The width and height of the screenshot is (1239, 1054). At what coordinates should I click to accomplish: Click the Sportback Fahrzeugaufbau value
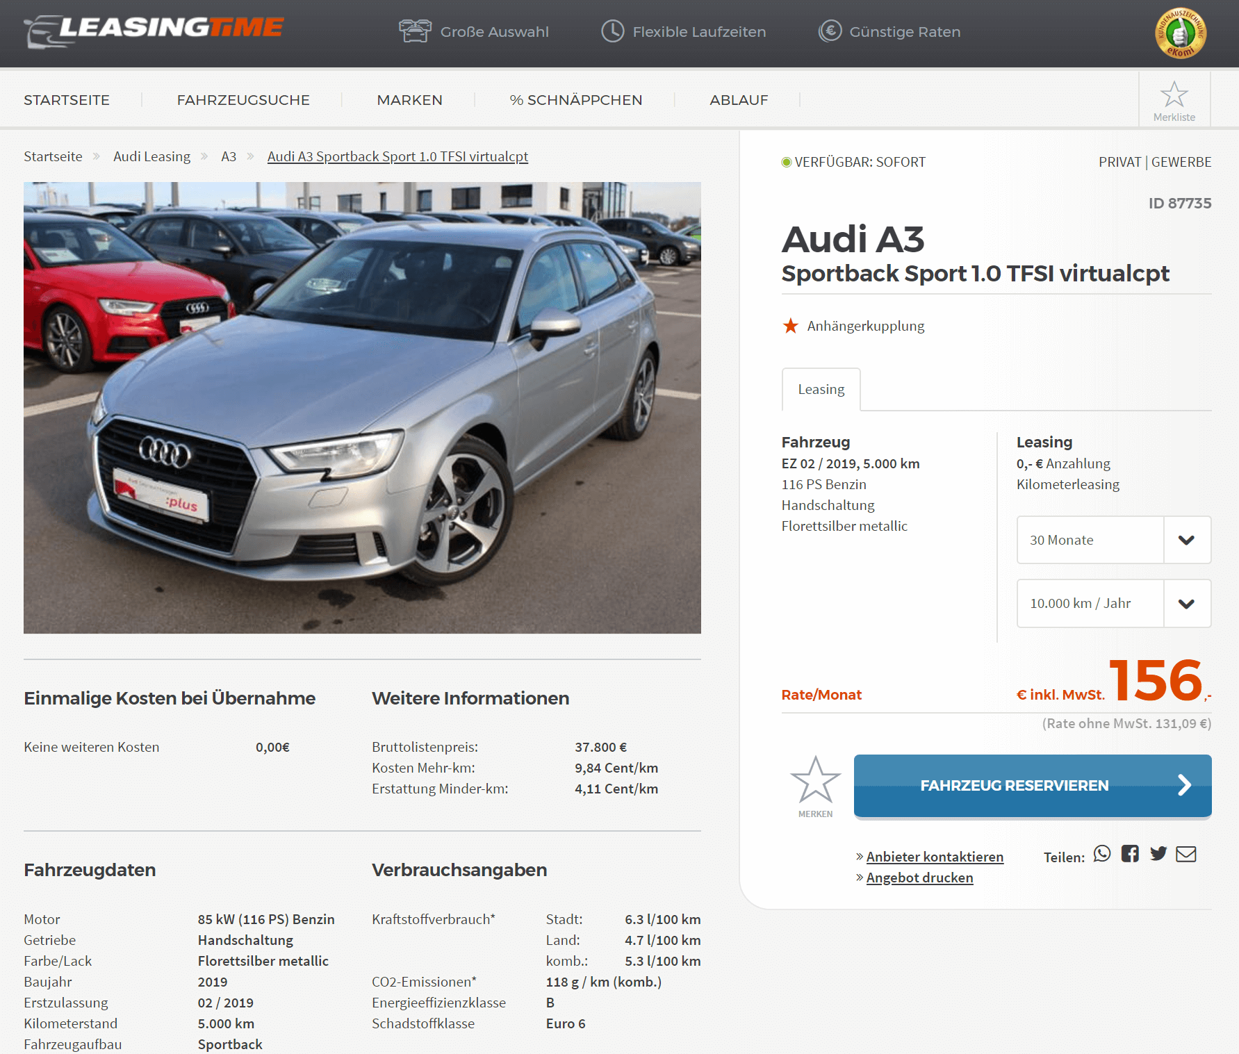230,1044
